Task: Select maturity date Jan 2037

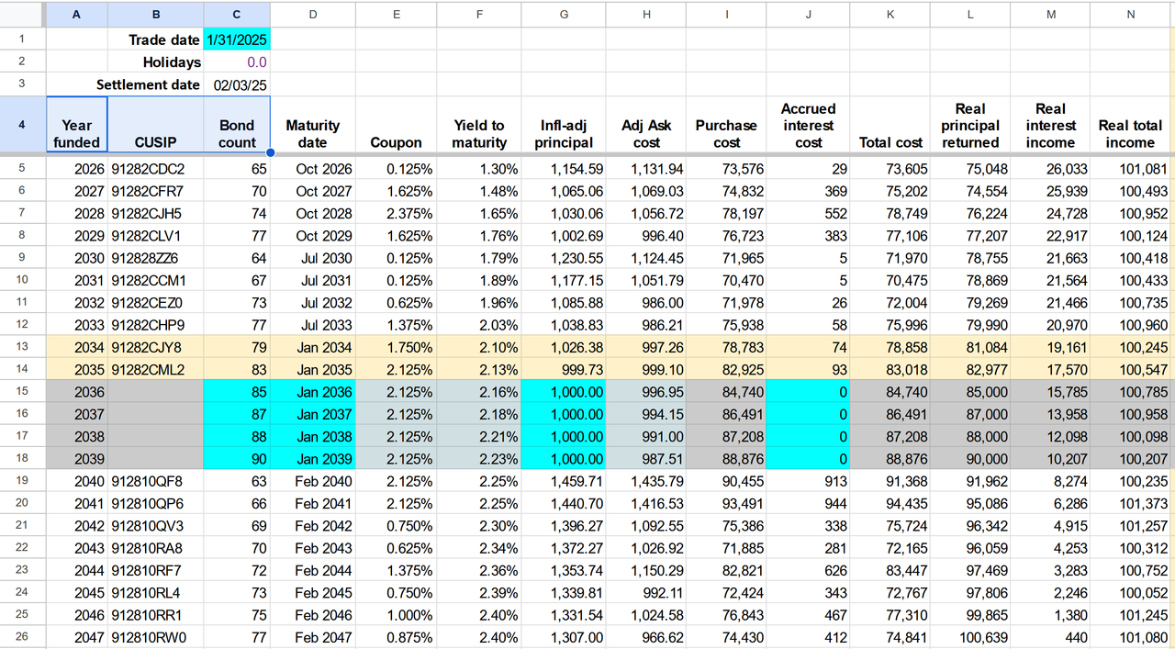Action: (313, 414)
